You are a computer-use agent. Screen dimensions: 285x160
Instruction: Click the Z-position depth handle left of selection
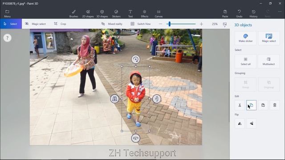115,99
